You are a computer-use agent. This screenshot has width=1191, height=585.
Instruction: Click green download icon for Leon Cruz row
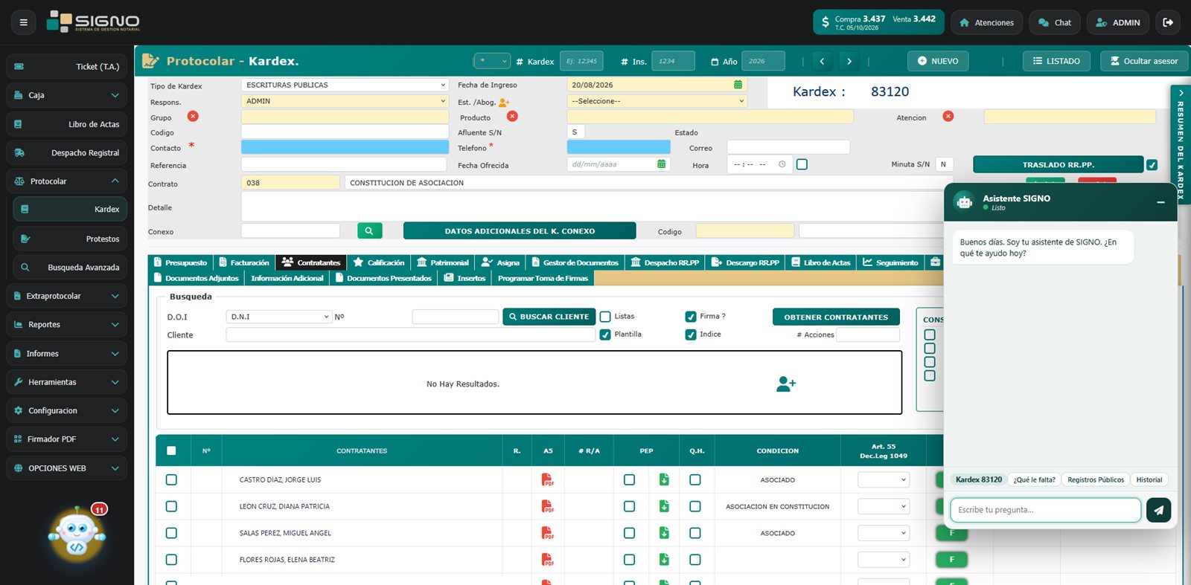(664, 506)
